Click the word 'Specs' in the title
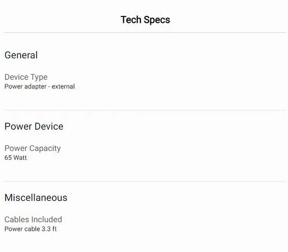The width and height of the screenshot is (288, 252). coord(157,20)
